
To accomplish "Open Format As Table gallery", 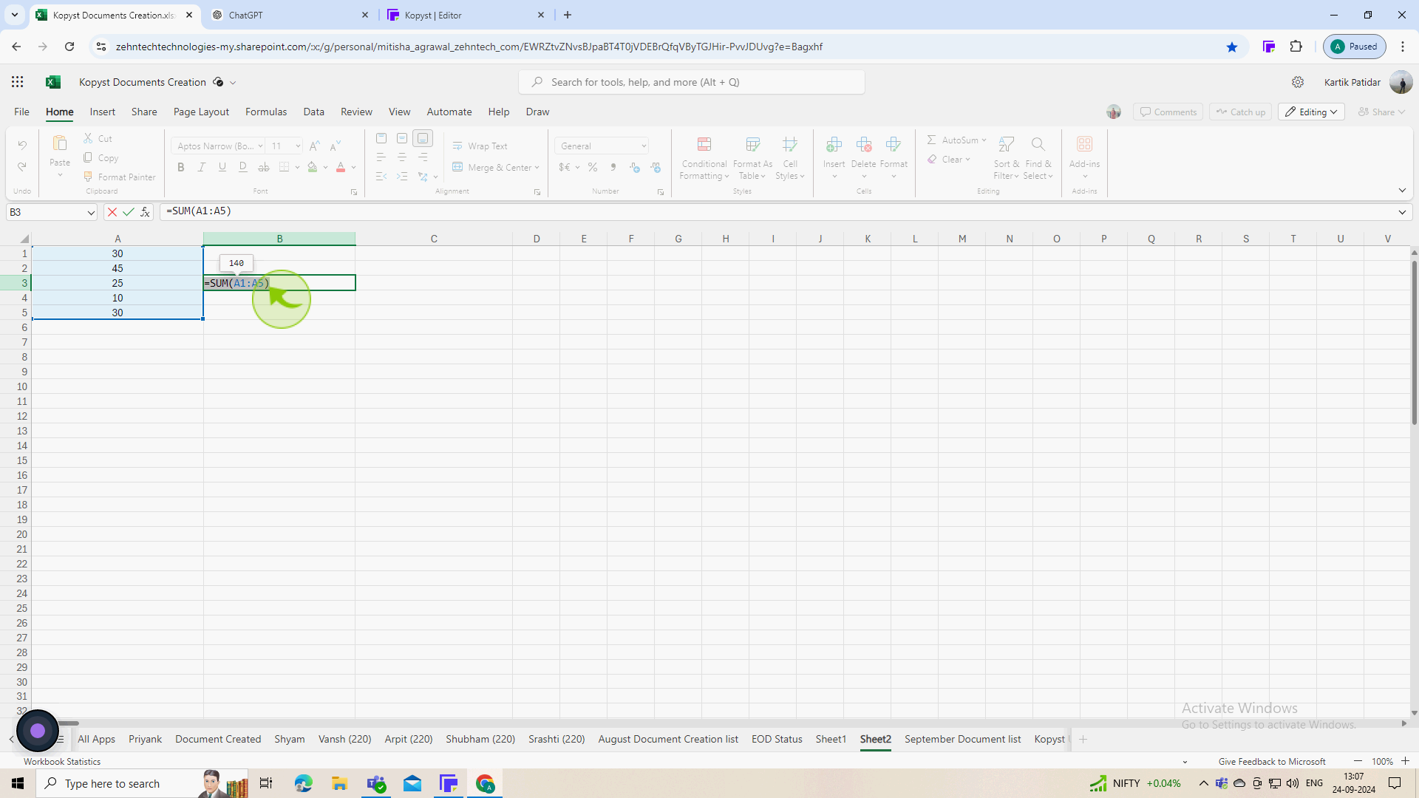I will pos(752,158).
